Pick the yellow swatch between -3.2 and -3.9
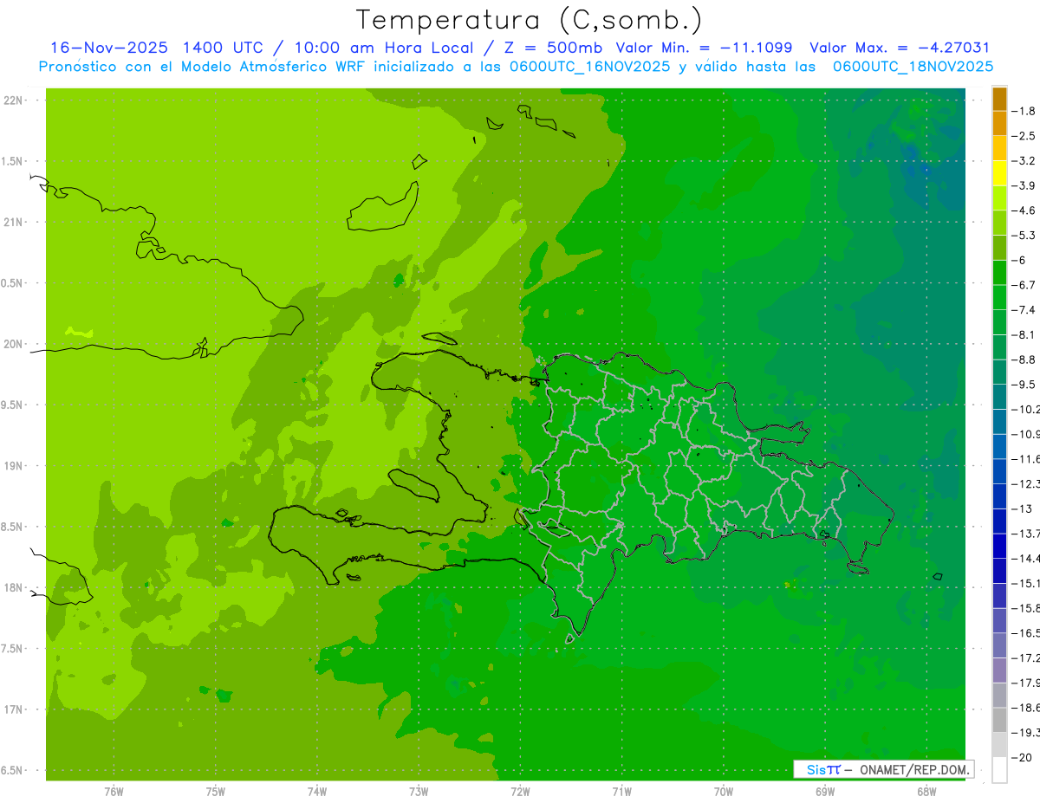The image size is (1040, 803). [999, 173]
